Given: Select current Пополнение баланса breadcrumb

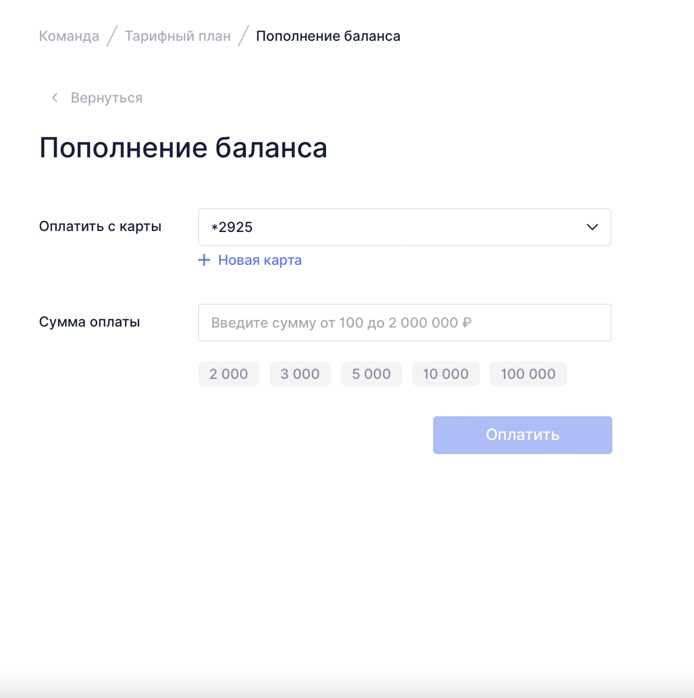Looking at the screenshot, I should (328, 36).
